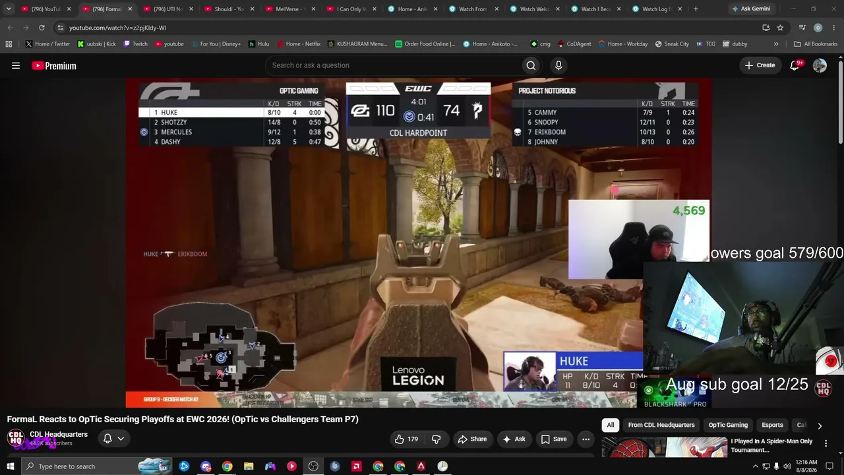Click the YouTube Premium logo
Screen dimensions: 844x475
tap(54, 65)
